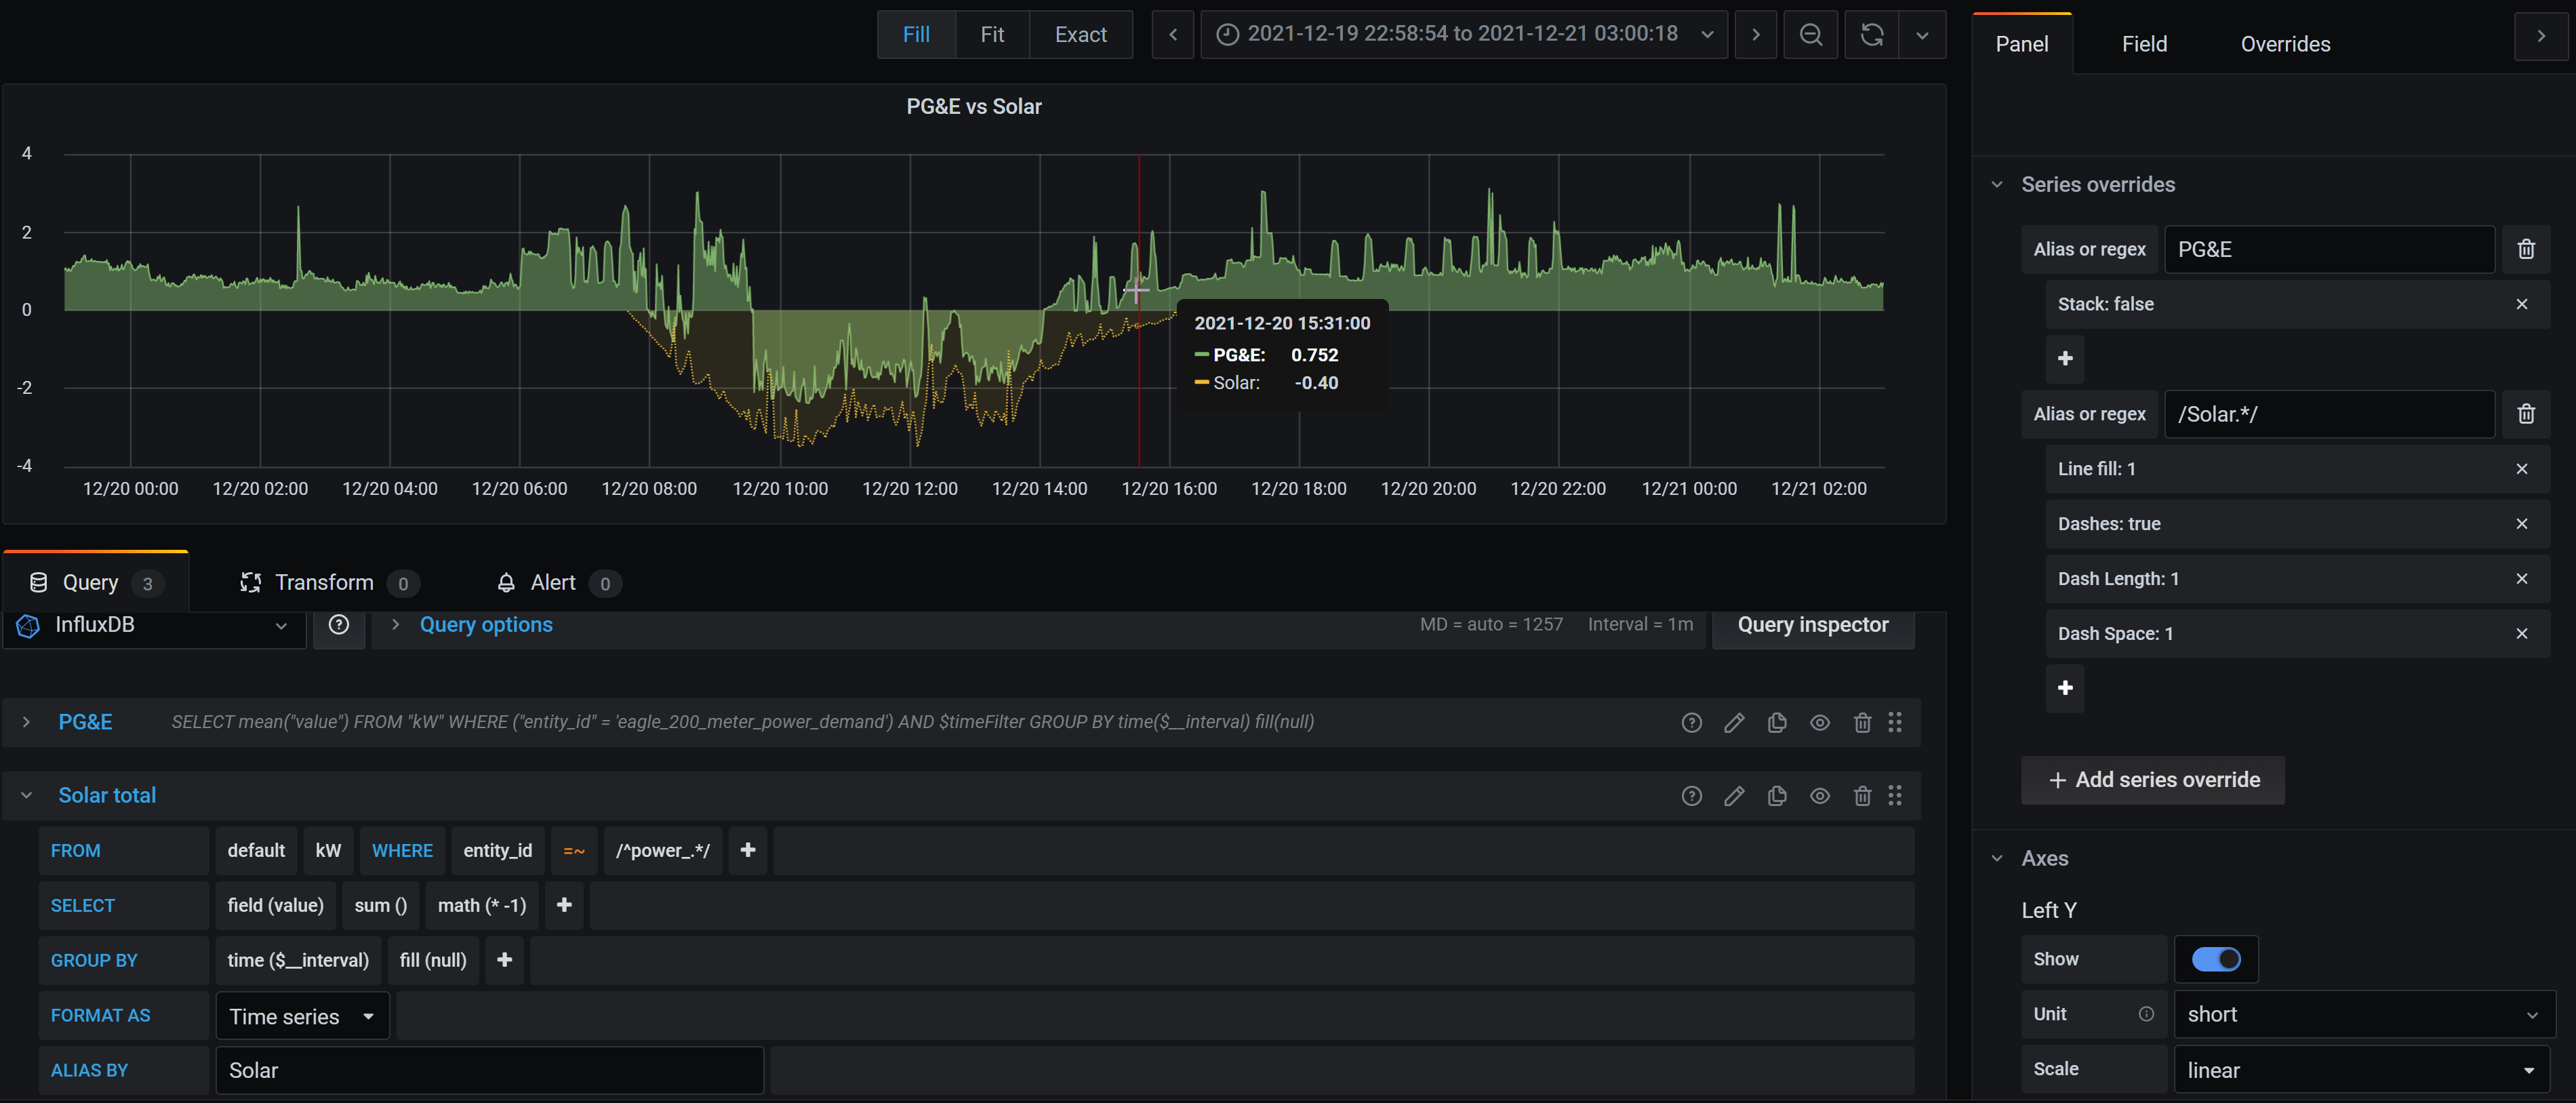Switch to the Transform tab

point(324,582)
